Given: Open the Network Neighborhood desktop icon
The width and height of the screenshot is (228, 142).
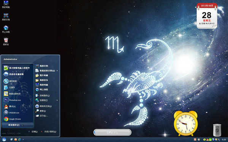Looking at the screenshot, I should point(6,29).
